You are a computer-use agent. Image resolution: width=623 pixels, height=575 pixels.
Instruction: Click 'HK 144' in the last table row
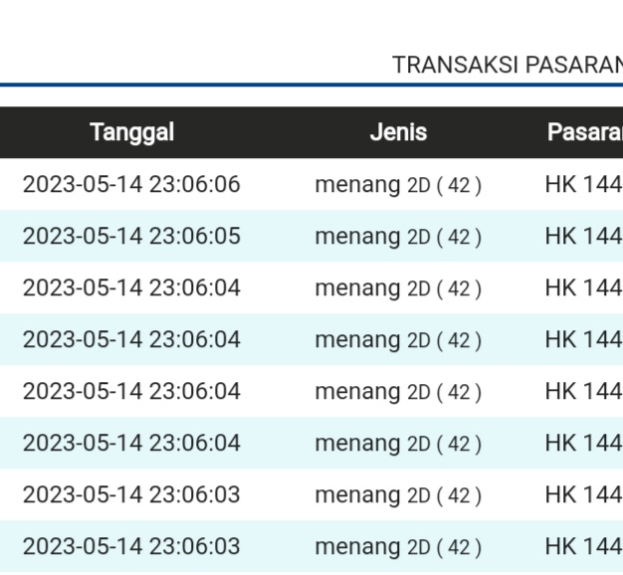click(x=583, y=547)
